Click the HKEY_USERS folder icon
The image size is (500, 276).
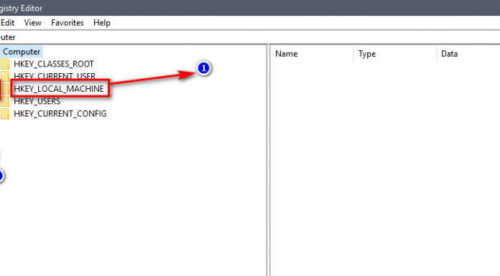[5, 101]
